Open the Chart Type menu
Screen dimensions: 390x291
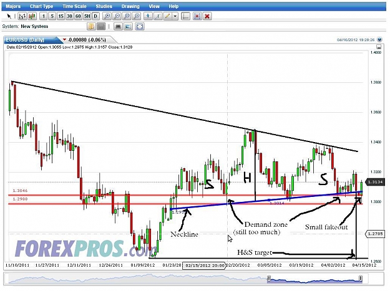coord(42,6)
